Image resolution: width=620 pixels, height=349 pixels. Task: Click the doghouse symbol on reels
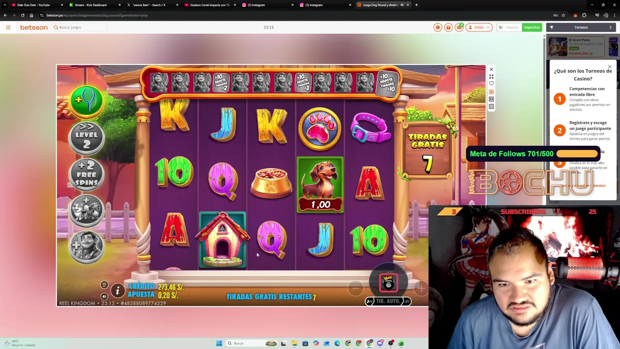click(223, 240)
